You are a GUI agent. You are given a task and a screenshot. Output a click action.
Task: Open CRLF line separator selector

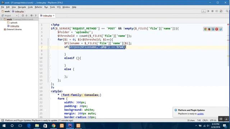pyautogui.click(x=205, y=120)
